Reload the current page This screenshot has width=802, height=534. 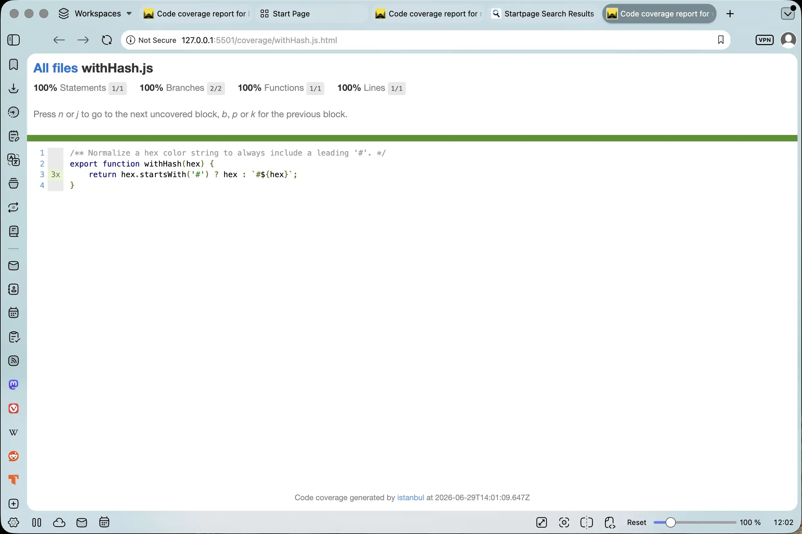point(107,40)
